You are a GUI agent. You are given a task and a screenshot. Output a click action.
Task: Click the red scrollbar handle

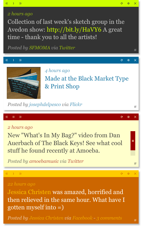[x=133, y=141]
